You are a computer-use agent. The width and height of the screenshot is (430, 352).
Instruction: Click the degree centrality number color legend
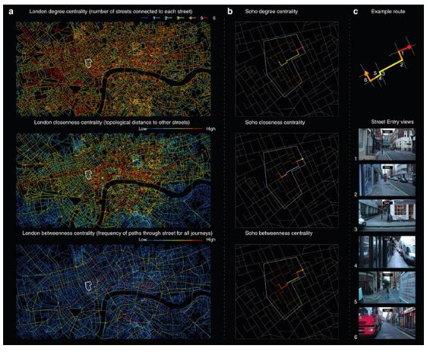click(x=178, y=18)
